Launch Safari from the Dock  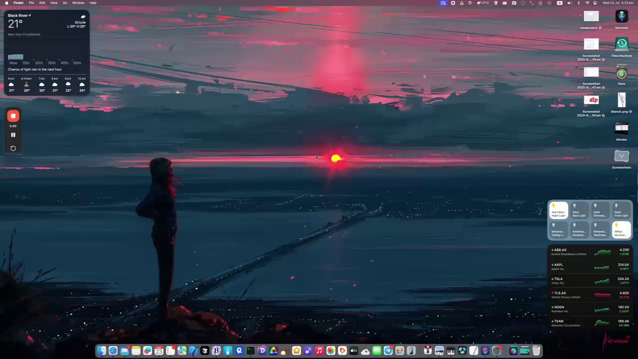[113, 351]
